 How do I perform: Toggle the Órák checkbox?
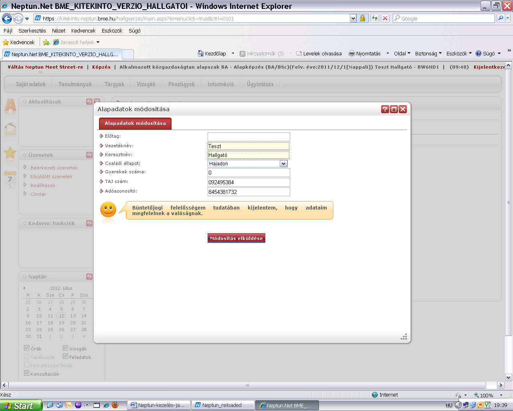[26, 348]
